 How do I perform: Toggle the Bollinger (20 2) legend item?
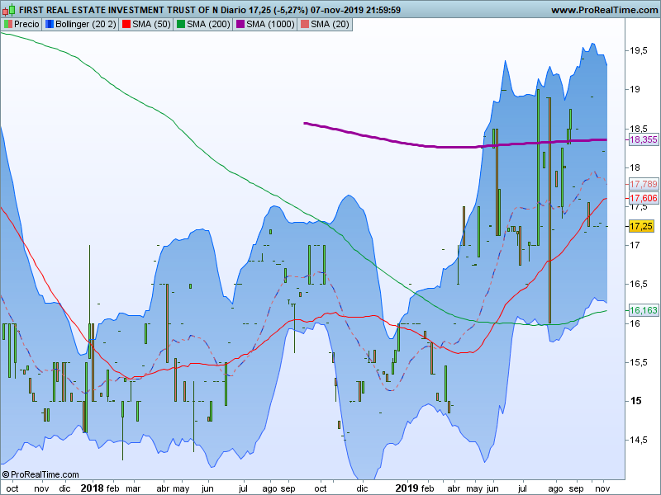[x=80, y=25]
